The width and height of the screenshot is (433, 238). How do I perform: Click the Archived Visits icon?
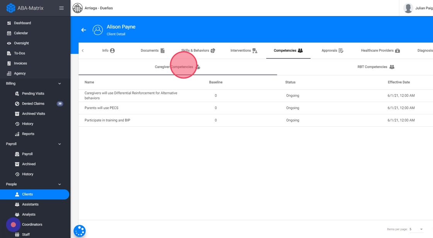(x=17, y=114)
